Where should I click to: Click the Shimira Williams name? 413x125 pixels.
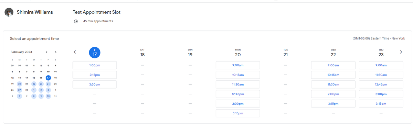pyautogui.click(x=35, y=12)
